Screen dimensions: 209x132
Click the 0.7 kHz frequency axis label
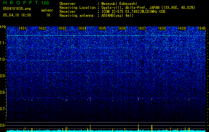tap(3, 109)
